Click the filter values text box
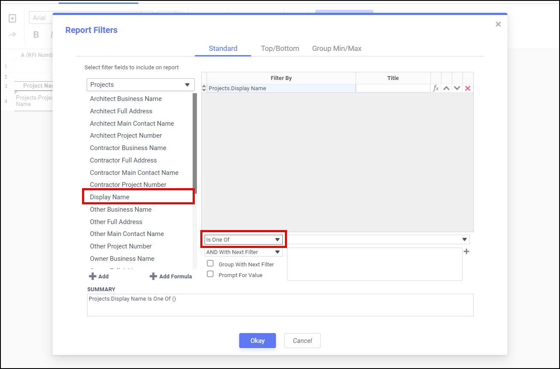This screenshot has height=369, width=560. tap(375, 264)
